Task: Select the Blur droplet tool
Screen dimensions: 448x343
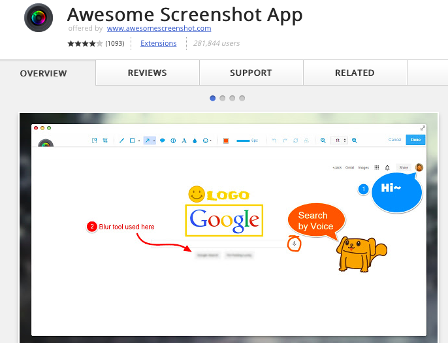Action: point(195,140)
